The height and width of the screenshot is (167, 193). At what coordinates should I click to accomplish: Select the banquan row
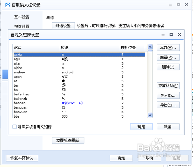click(x=79, y=107)
